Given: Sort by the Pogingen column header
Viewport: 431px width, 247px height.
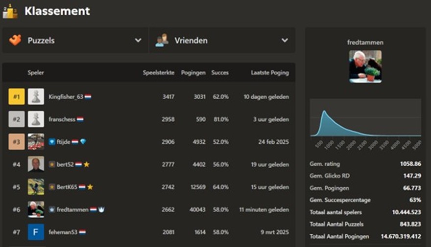Looking at the screenshot, I should pos(193,73).
